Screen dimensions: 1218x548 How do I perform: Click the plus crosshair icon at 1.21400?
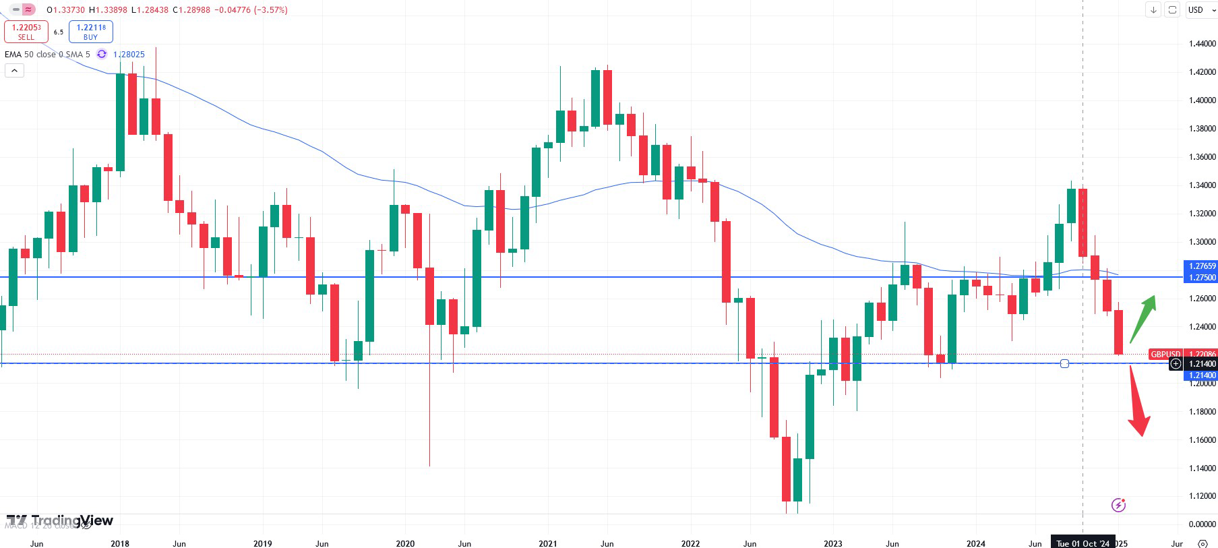[1176, 364]
